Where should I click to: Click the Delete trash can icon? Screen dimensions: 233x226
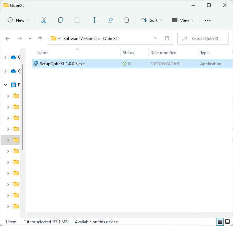click(x=127, y=20)
